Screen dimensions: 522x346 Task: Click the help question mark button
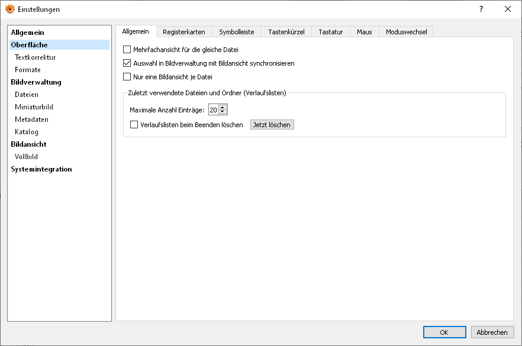[x=481, y=9]
